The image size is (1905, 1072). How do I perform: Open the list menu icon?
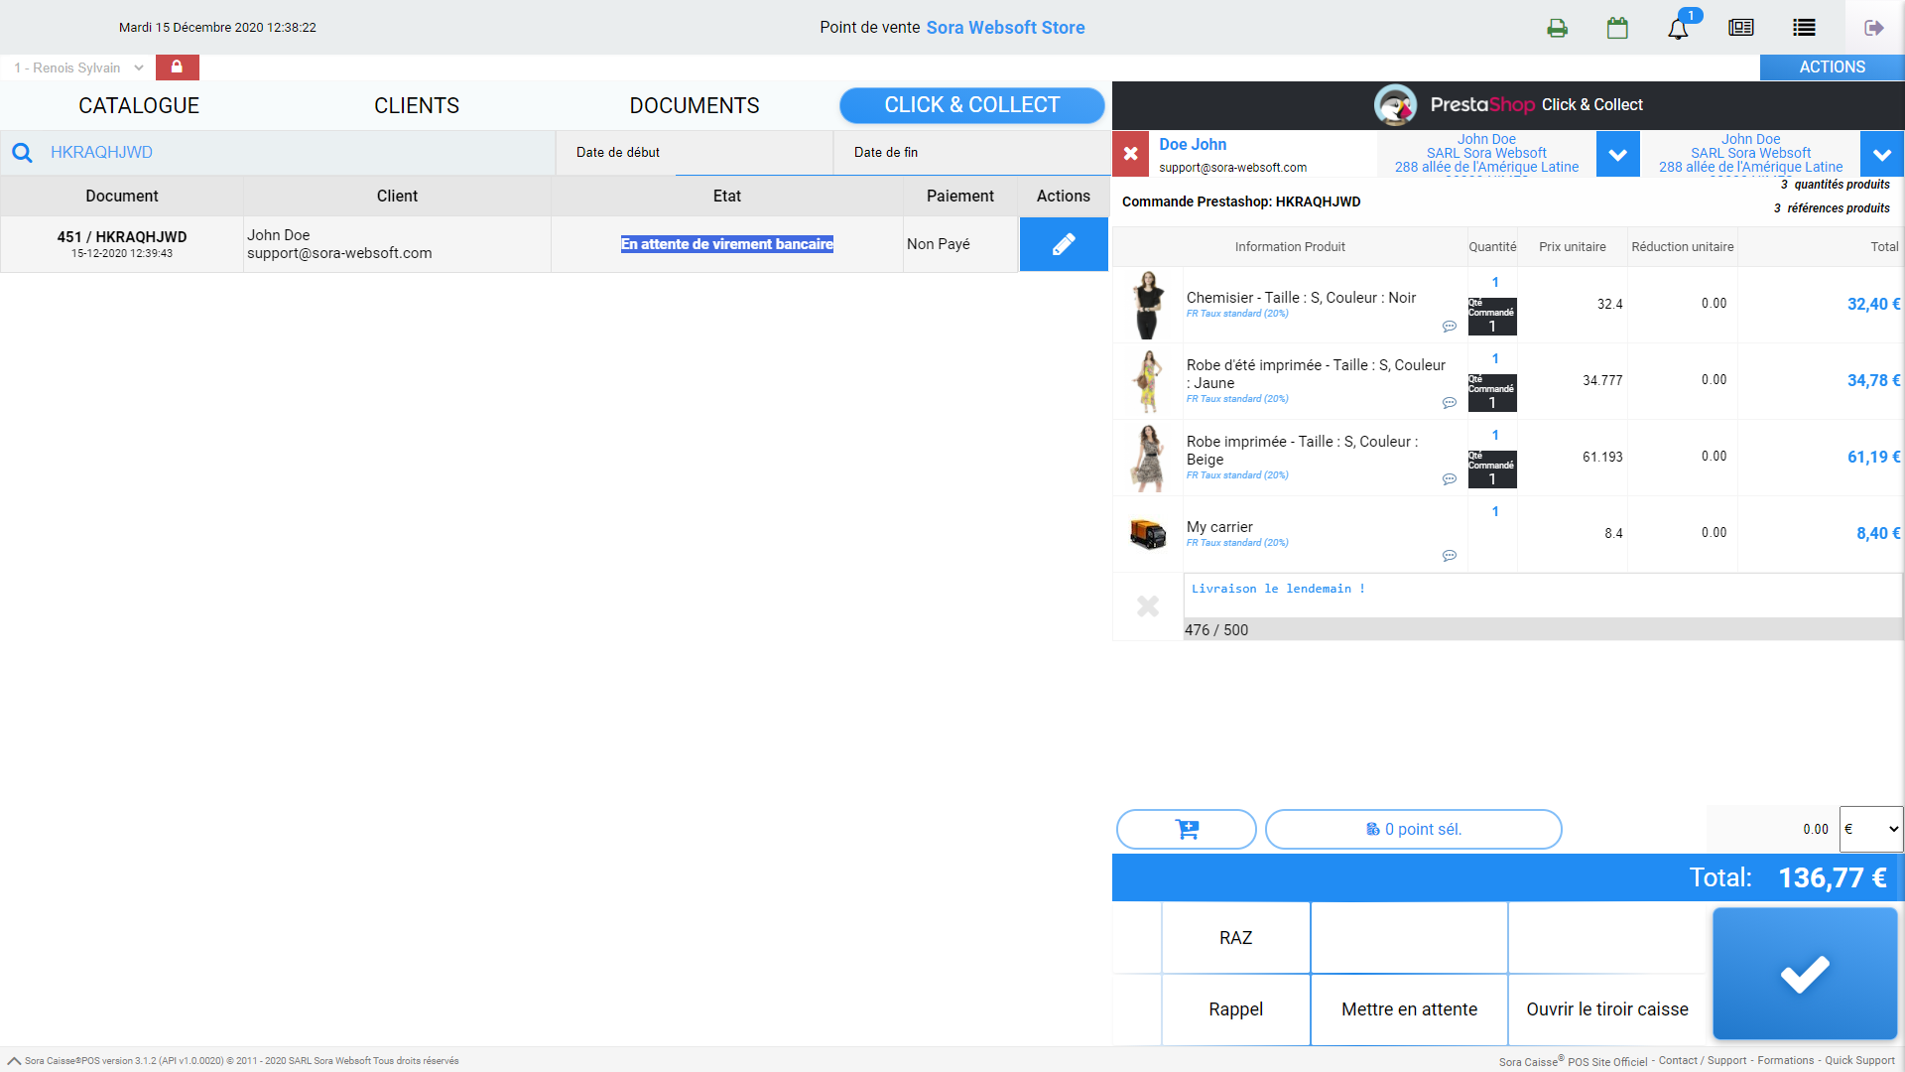tap(1804, 28)
